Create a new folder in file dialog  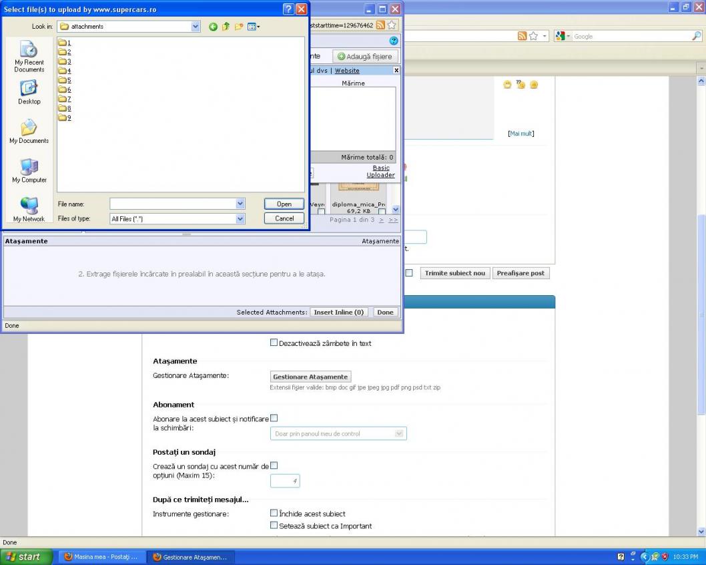pos(239,27)
